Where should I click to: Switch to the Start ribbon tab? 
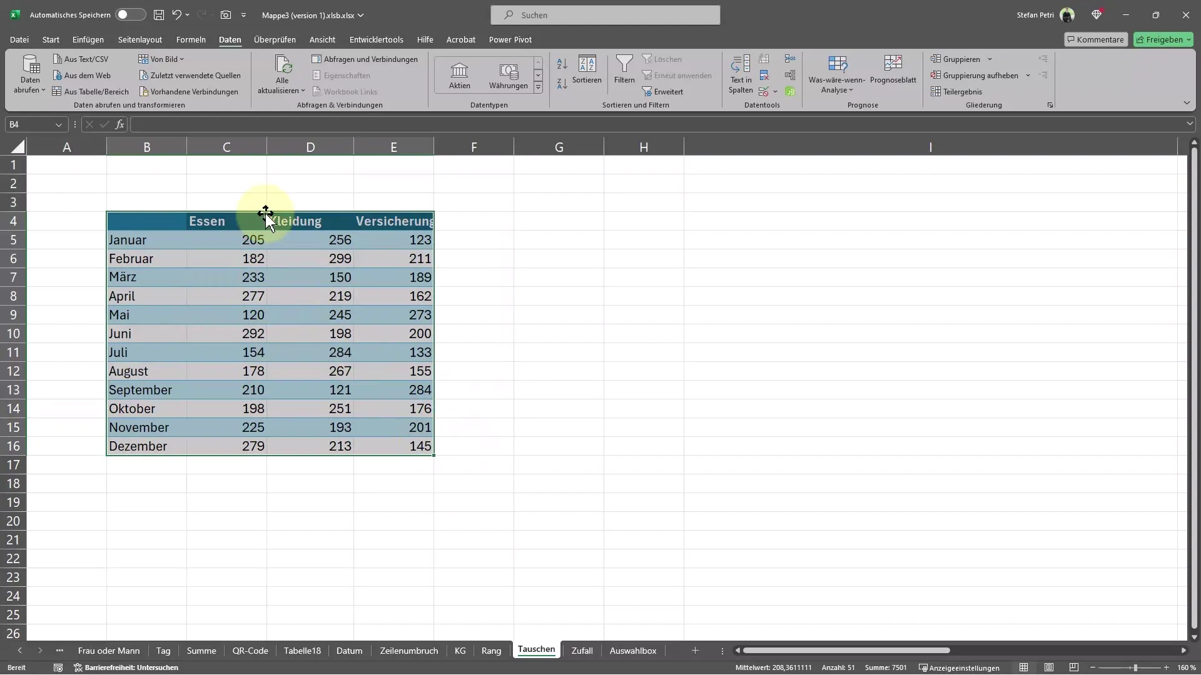(51, 39)
